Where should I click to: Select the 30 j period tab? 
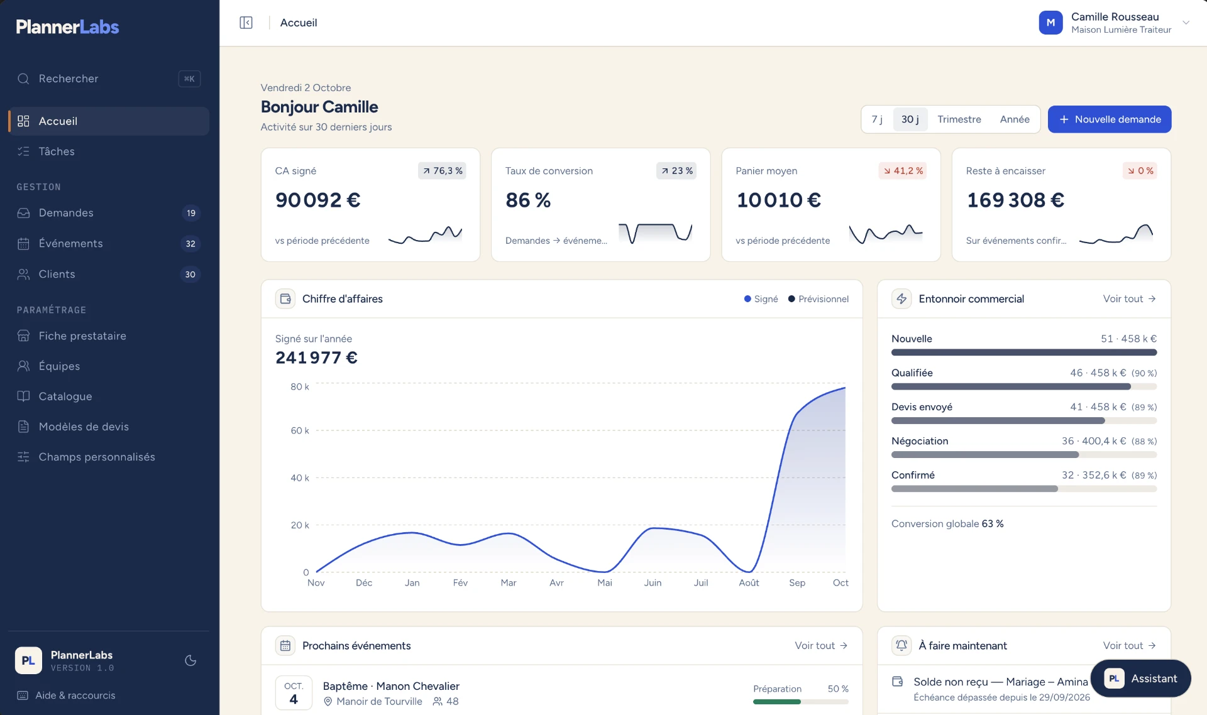[x=910, y=119]
